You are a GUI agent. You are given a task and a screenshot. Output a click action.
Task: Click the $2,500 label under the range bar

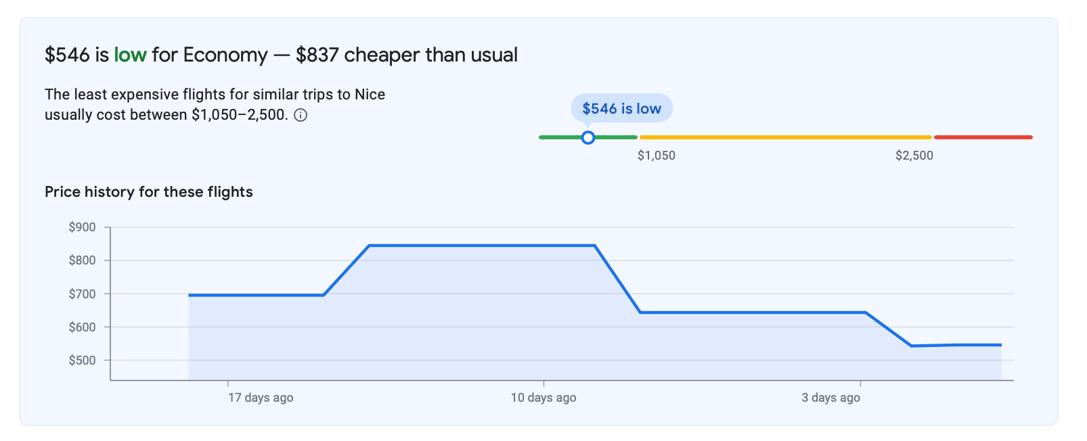coord(914,156)
